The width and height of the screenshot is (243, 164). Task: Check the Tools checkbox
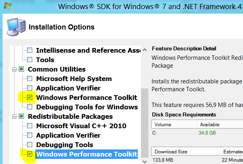coord(30,60)
